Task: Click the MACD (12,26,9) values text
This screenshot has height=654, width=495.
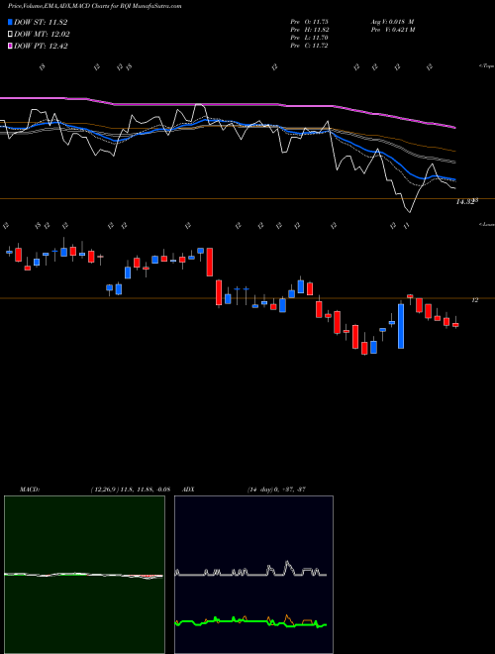Action: point(130,490)
